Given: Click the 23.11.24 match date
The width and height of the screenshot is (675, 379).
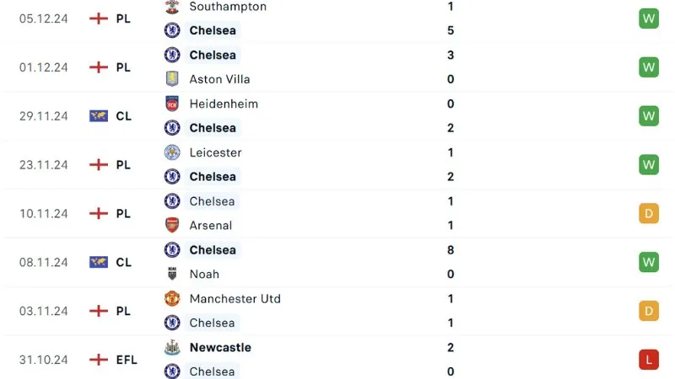Looking at the screenshot, I should [x=43, y=165].
